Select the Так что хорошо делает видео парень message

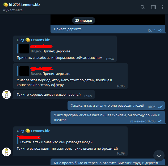[54, 95]
